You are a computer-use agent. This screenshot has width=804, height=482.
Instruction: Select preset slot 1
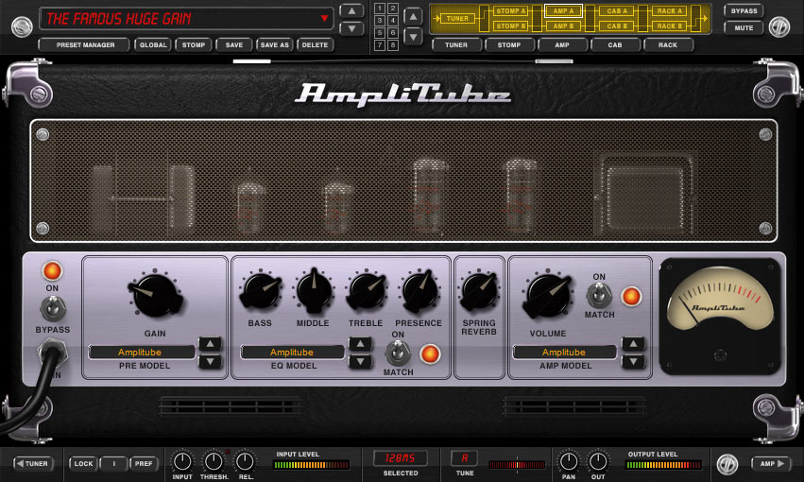380,9
